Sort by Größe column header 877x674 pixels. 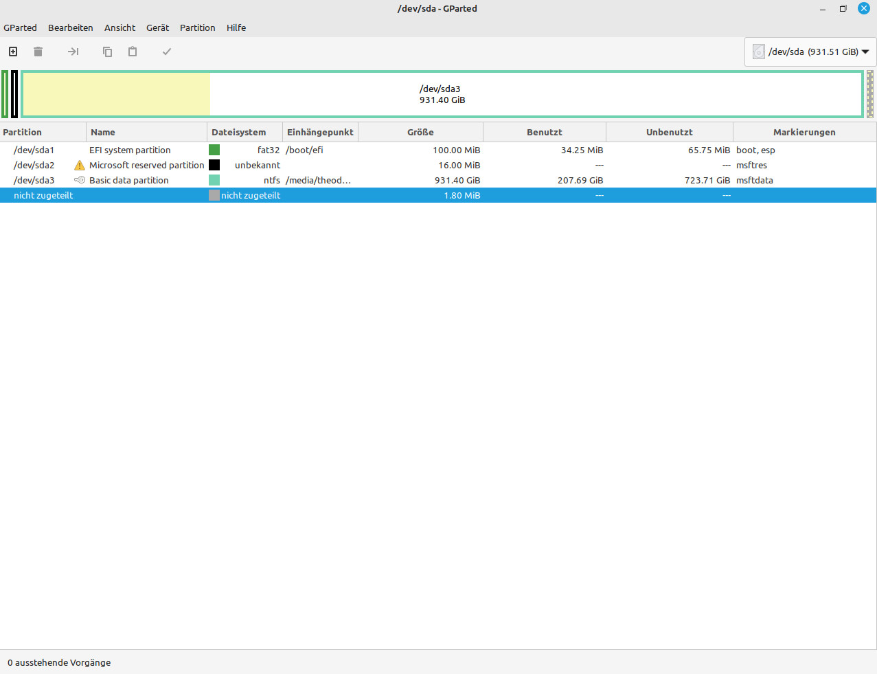(420, 132)
